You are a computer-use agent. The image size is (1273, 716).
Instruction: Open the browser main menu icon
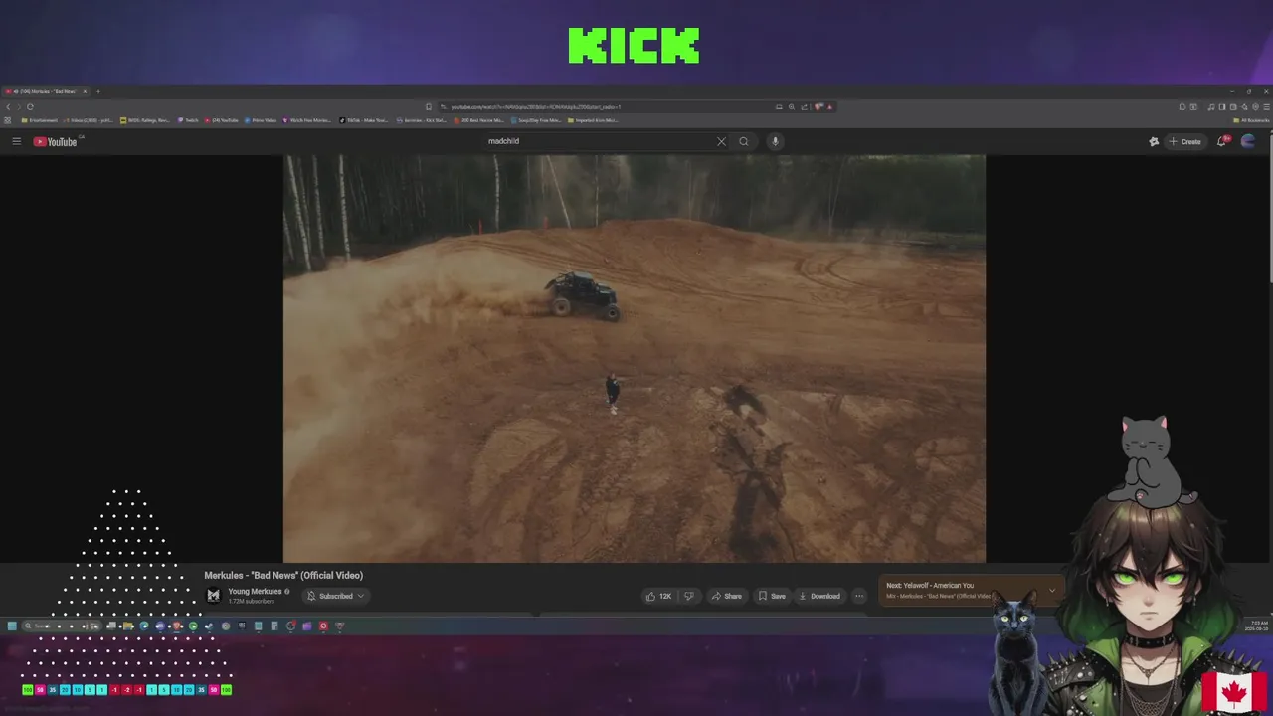pos(1265,106)
